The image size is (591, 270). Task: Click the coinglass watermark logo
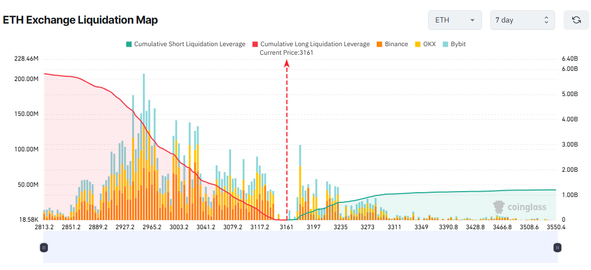coord(519,207)
